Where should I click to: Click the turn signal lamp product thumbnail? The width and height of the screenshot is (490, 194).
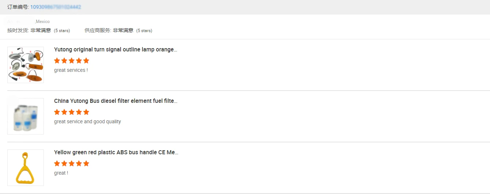click(26, 65)
